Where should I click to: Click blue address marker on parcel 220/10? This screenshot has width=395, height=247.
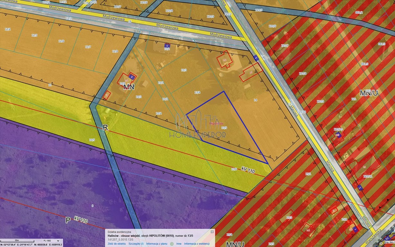pos(337,135)
